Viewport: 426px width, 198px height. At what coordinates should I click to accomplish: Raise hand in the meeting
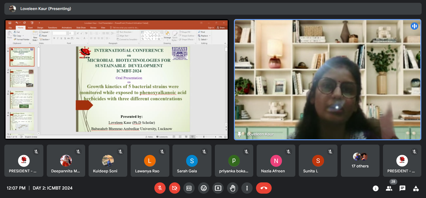click(x=232, y=188)
